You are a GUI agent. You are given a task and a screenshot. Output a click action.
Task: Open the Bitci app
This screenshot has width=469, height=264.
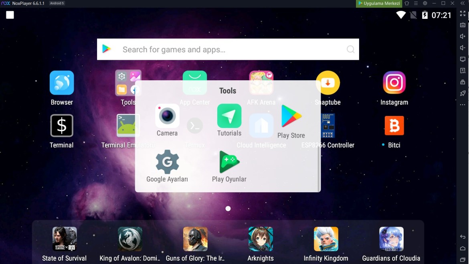click(x=394, y=126)
